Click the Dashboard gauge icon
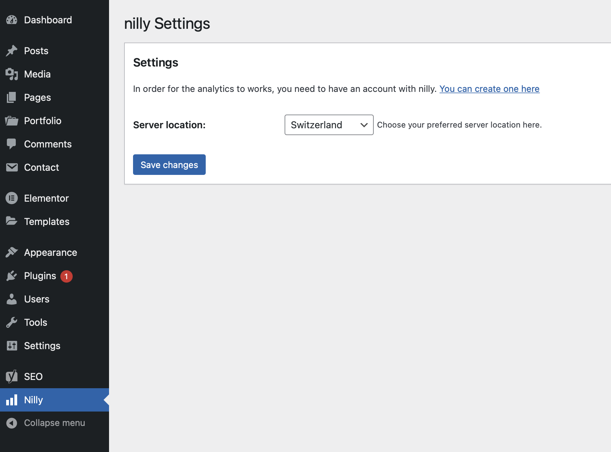The height and width of the screenshot is (452, 611). click(12, 20)
